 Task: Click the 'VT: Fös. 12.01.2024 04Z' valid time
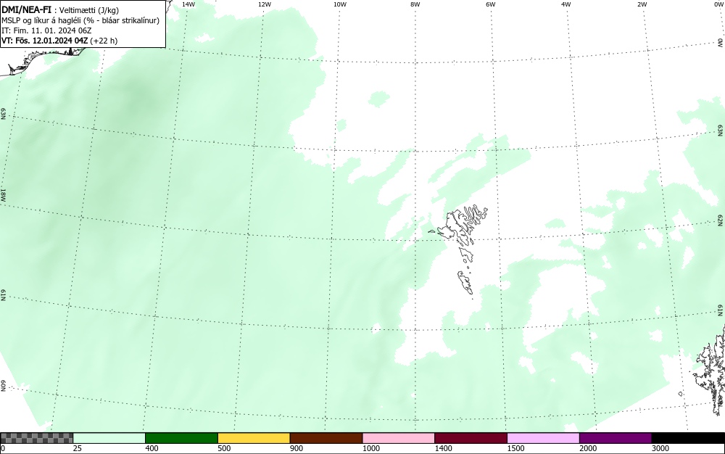point(44,41)
